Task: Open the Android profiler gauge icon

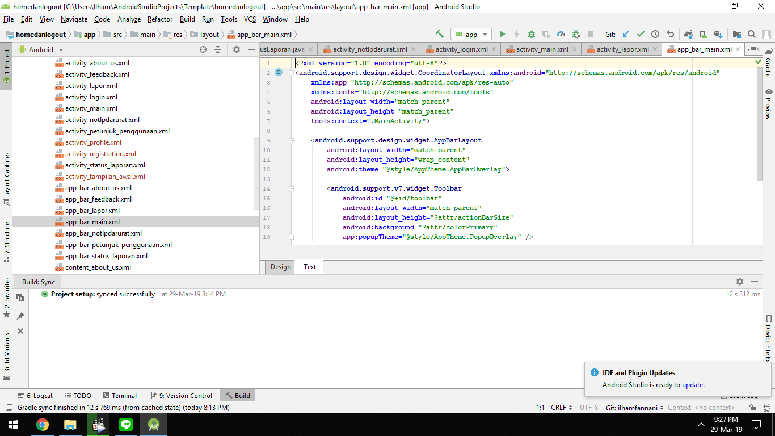Action: pyautogui.click(x=561, y=34)
